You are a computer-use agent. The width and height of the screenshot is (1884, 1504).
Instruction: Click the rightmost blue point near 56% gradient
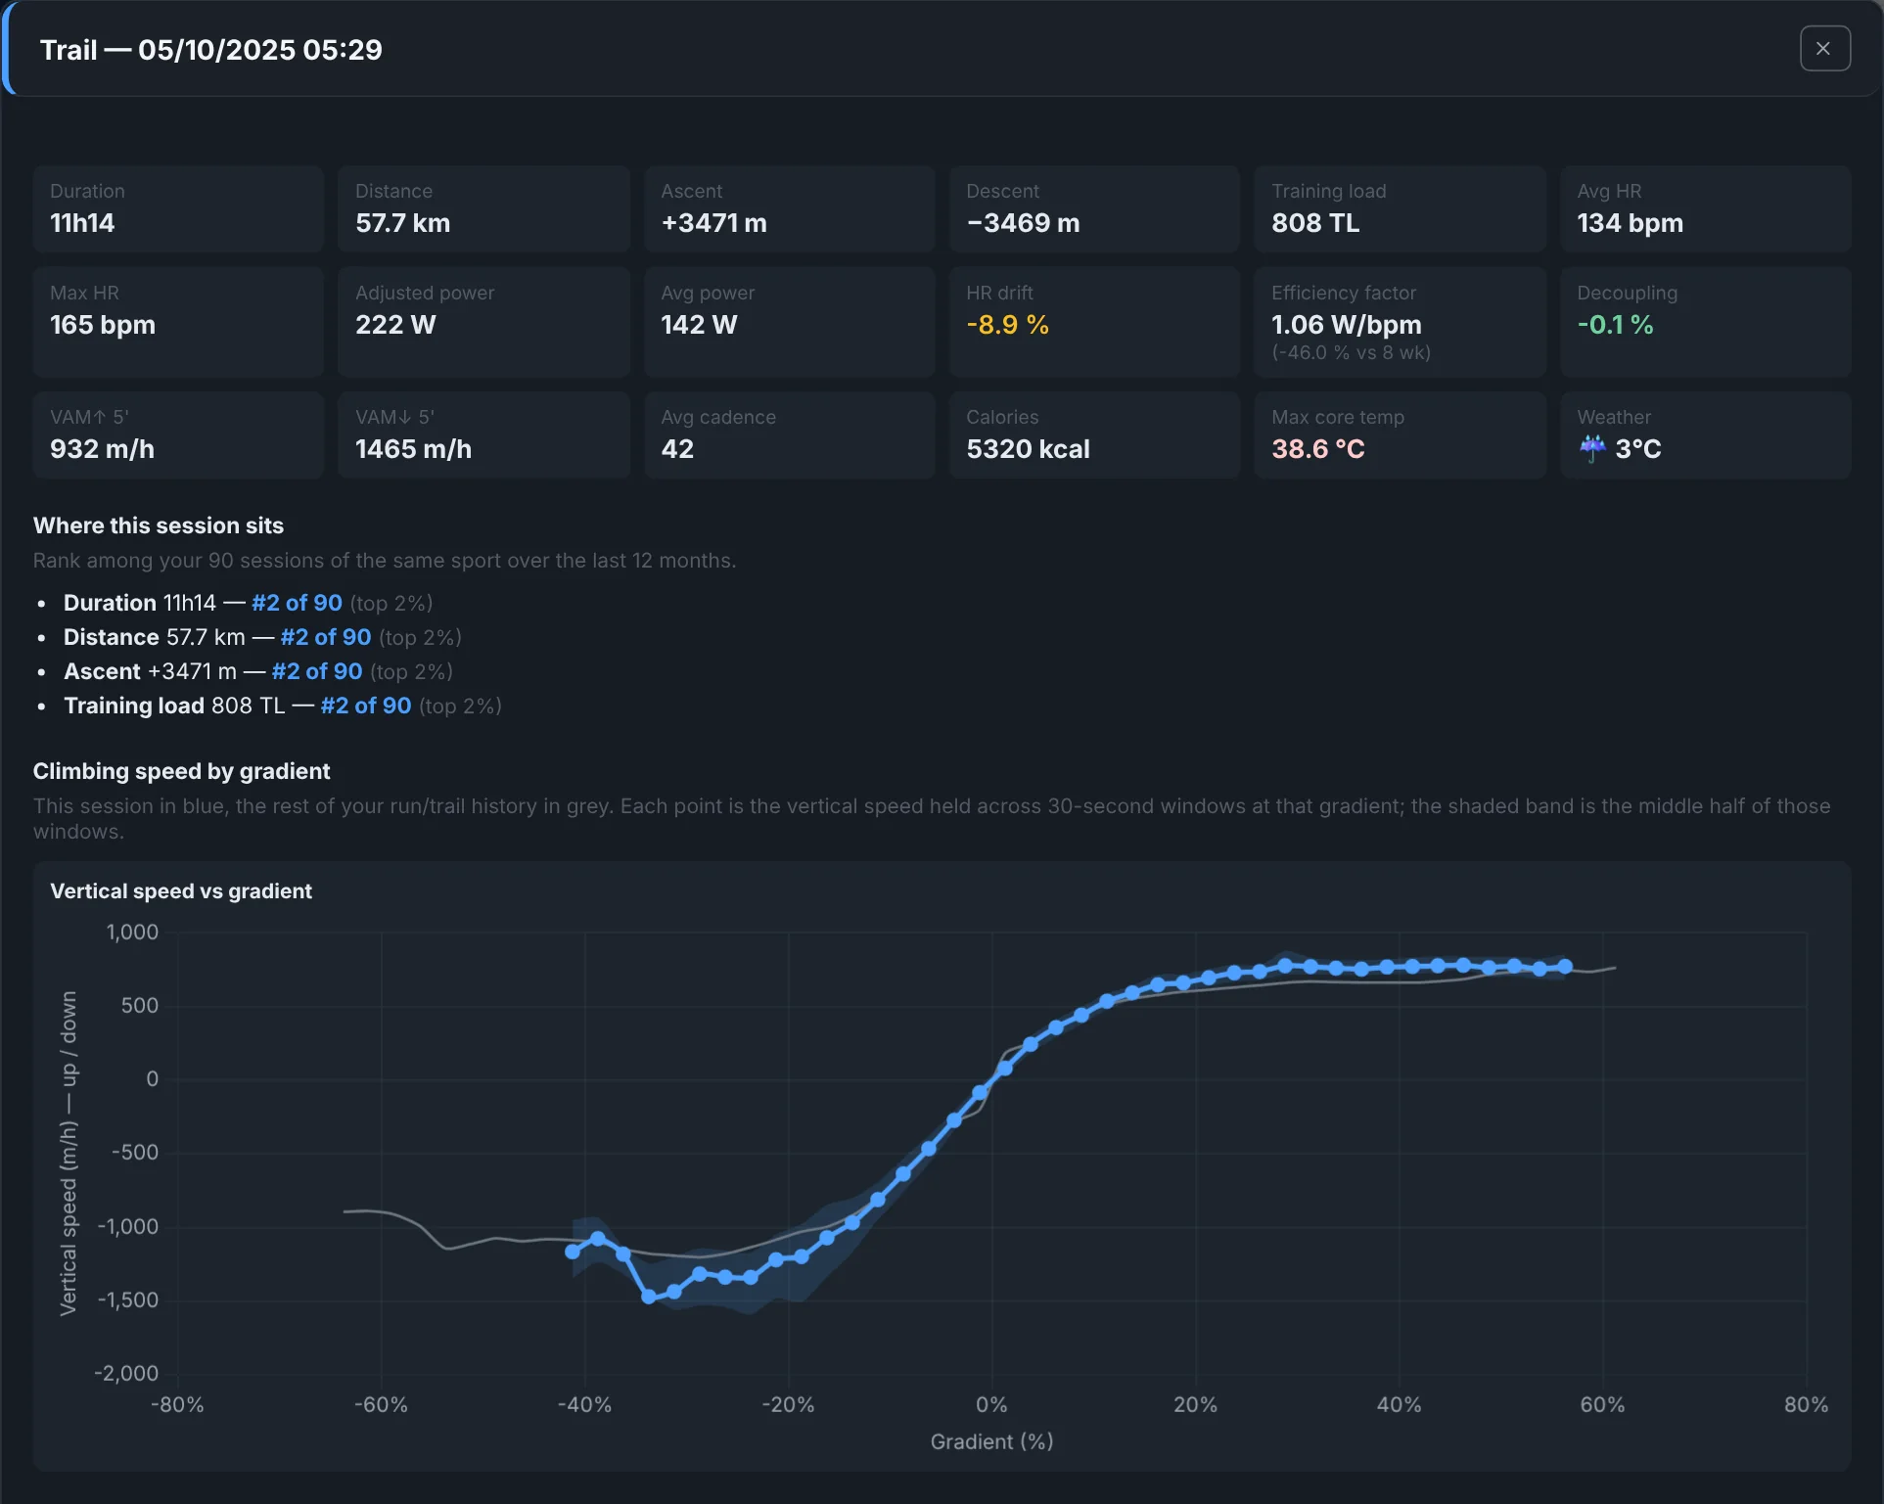click(x=1565, y=967)
